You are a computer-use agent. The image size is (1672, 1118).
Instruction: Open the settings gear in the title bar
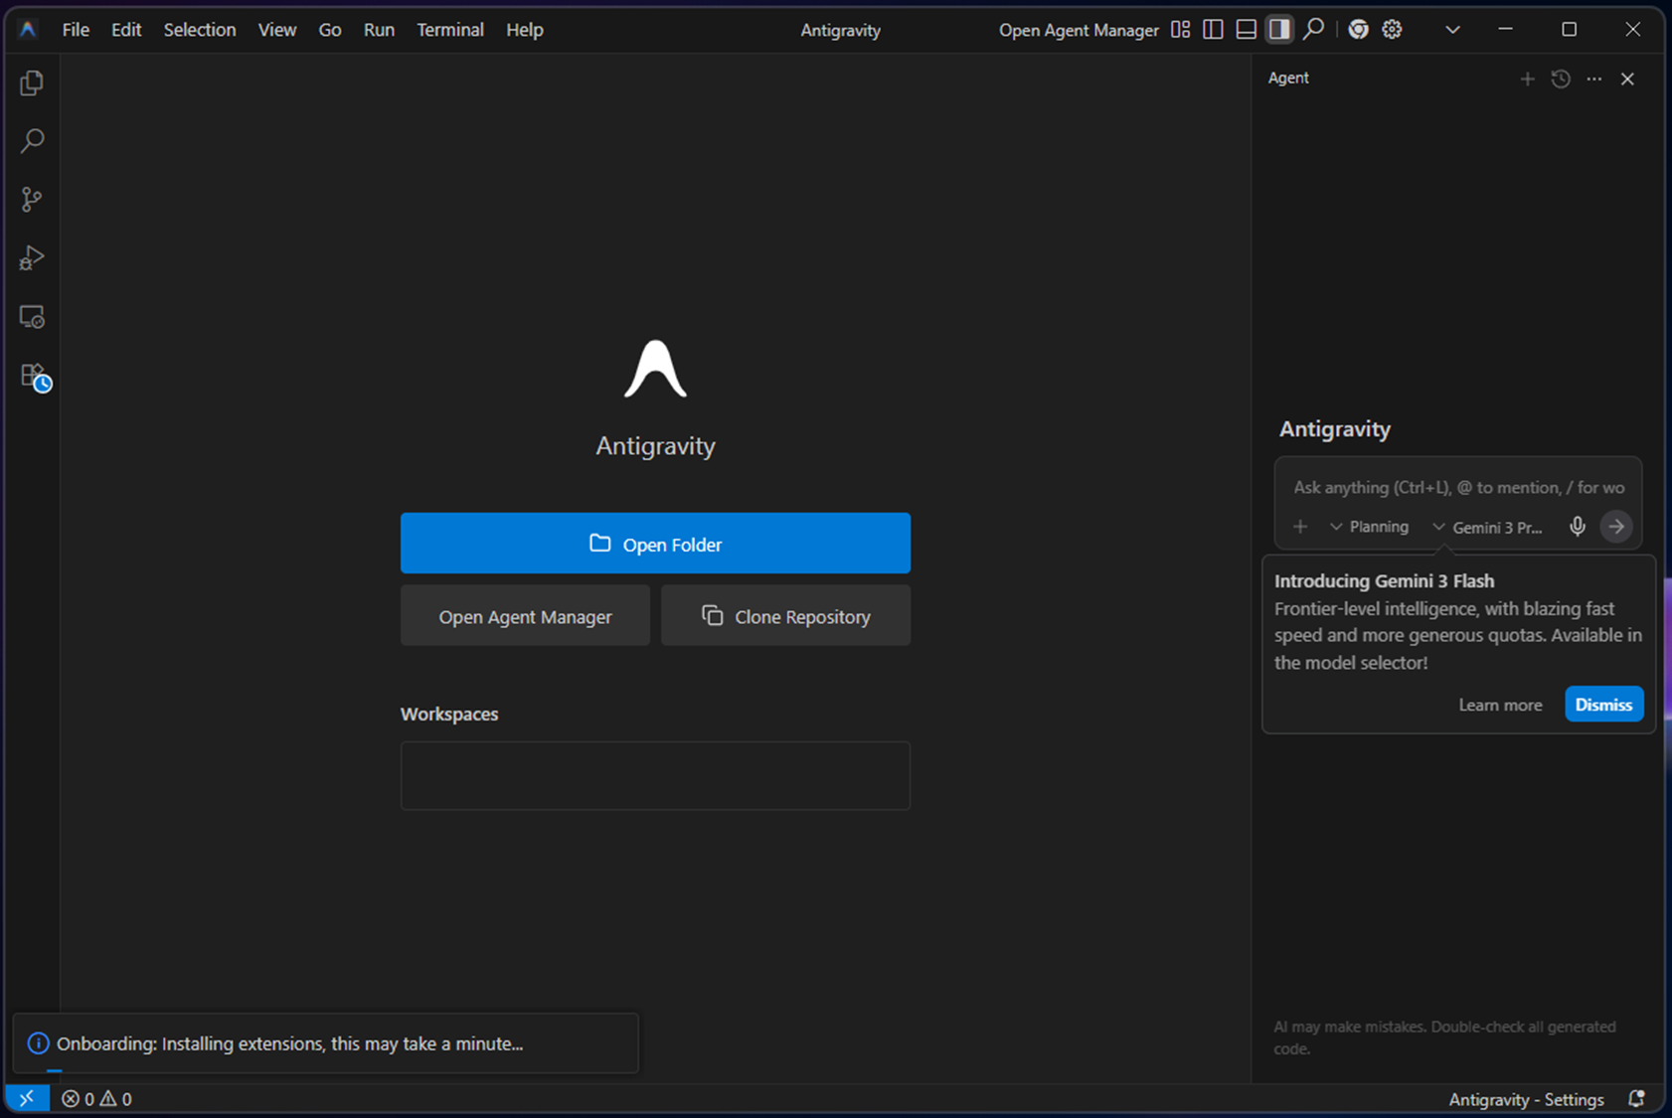(x=1392, y=30)
